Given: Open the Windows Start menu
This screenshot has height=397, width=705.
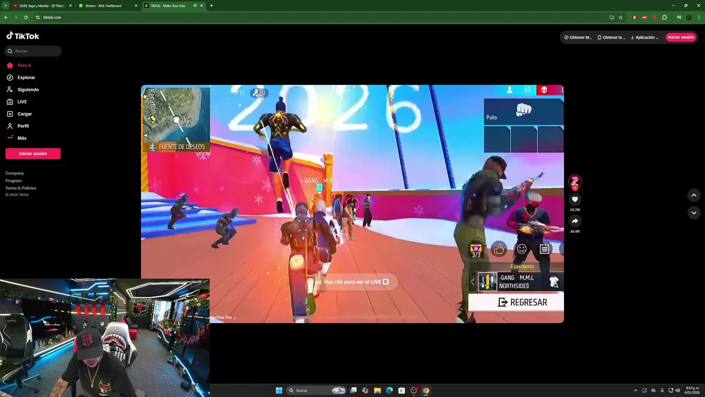Looking at the screenshot, I should [279, 390].
